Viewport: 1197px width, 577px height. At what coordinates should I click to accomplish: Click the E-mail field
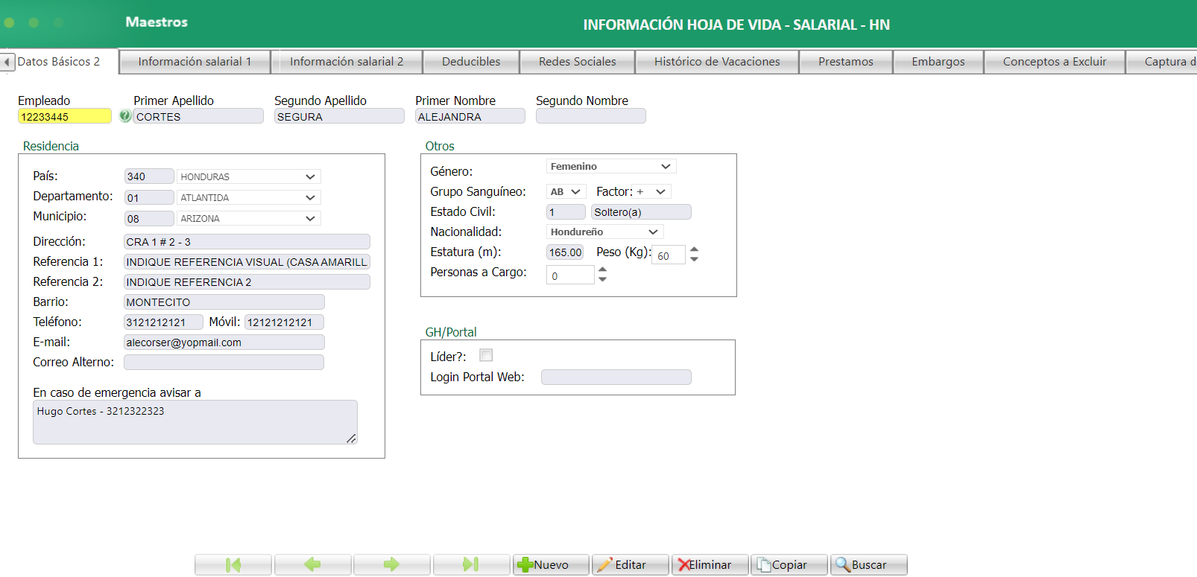(x=224, y=342)
